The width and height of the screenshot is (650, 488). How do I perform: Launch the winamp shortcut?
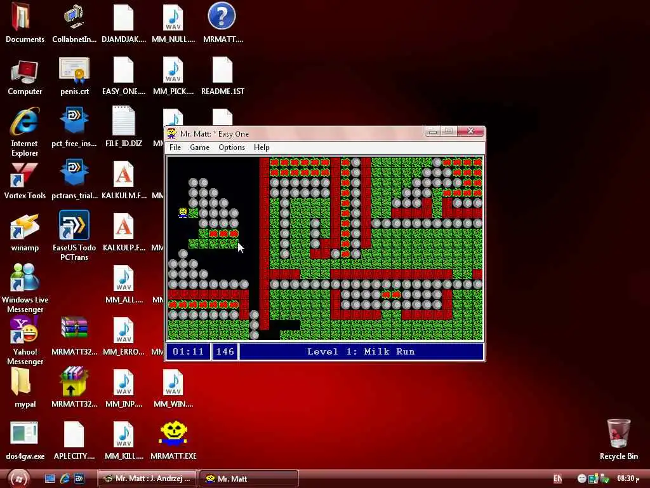coord(25,233)
